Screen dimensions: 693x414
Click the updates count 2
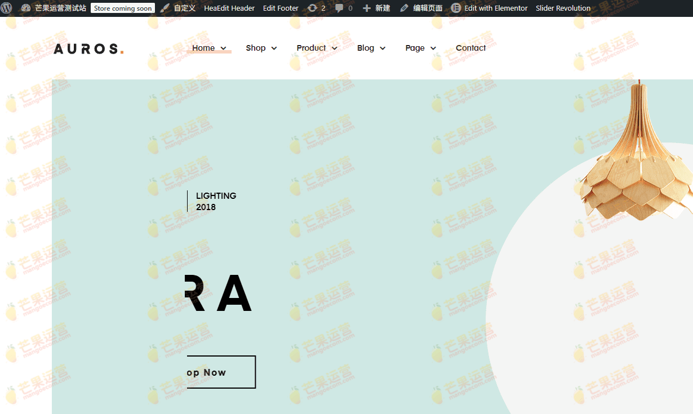point(323,8)
